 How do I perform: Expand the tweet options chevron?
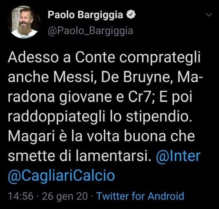coord(209,15)
